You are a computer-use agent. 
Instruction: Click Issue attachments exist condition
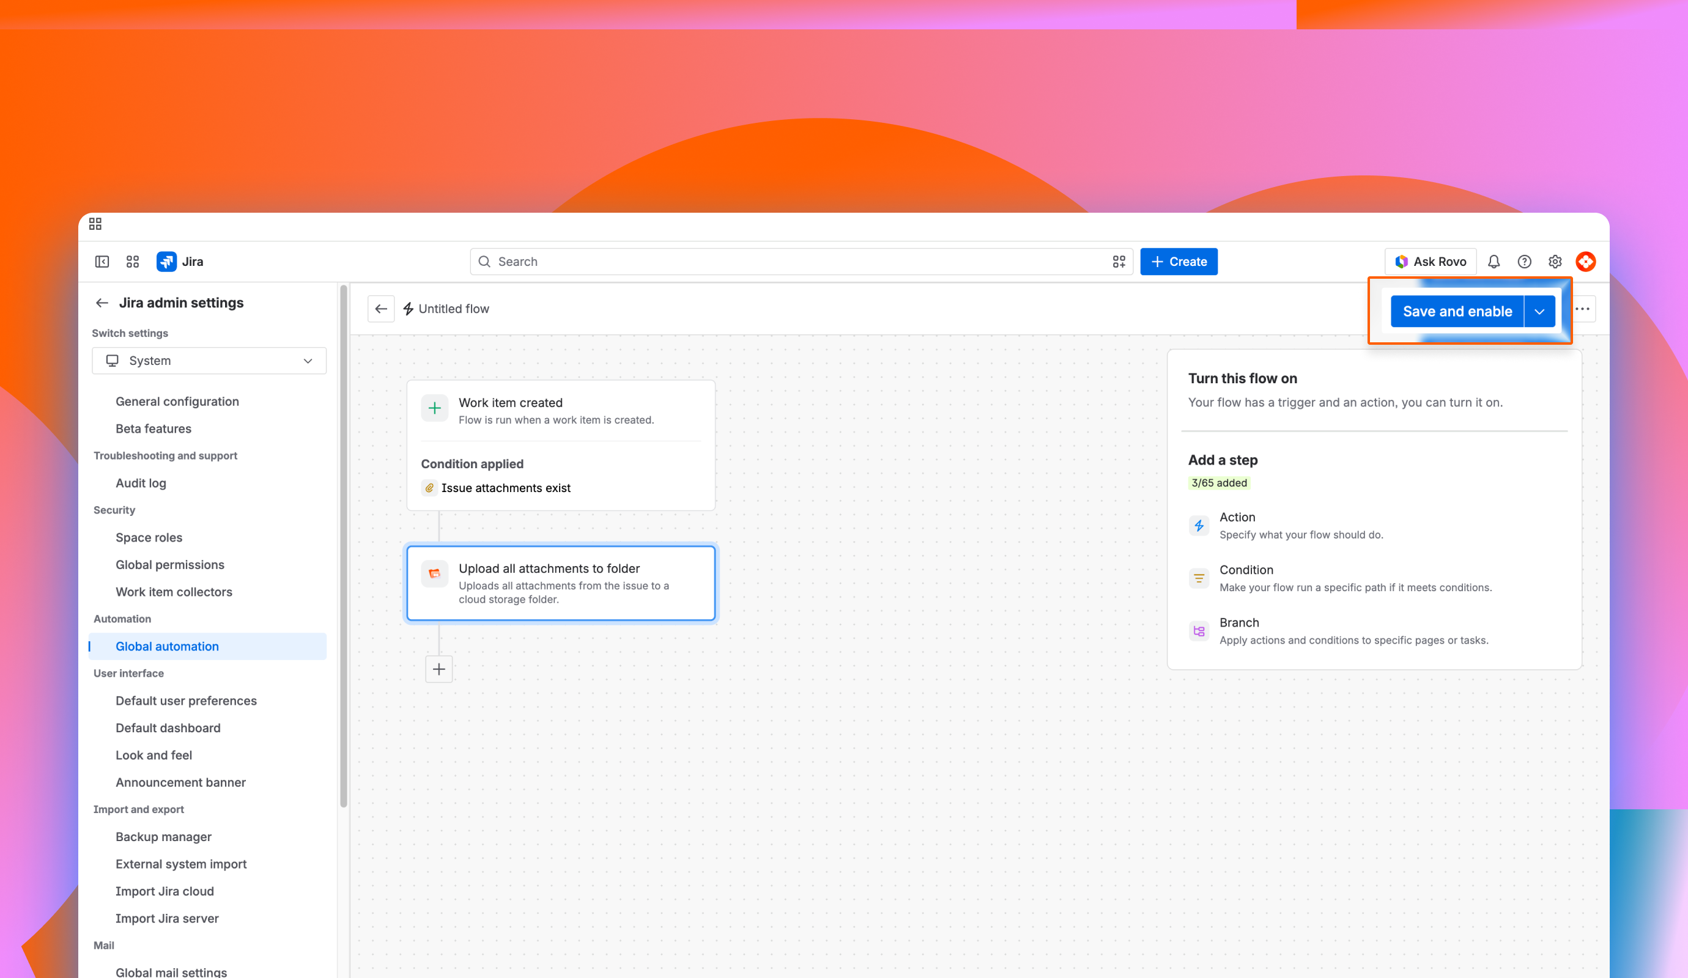tap(497, 488)
